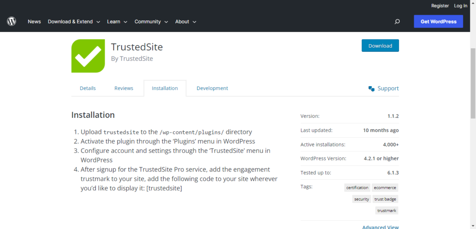Click the By TrustedSite author link
This screenshot has width=476, height=229.
click(x=132, y=59)
